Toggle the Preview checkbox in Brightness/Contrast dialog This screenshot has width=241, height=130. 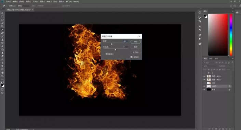(131, 57)
